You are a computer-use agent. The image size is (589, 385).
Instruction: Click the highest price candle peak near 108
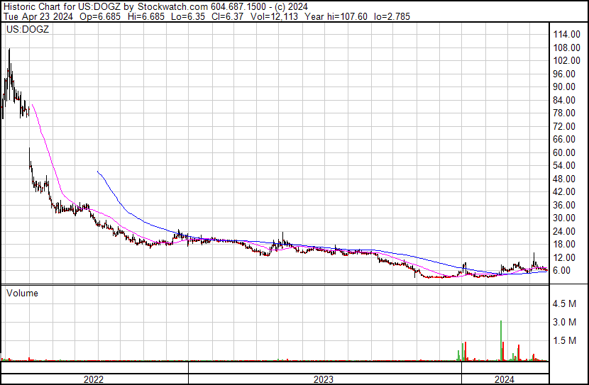(x=9, y=51)
